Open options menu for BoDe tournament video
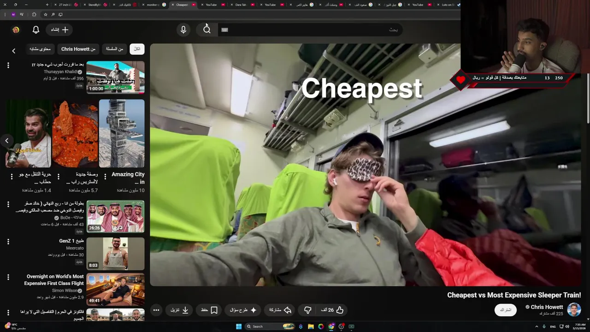Screen dimensions: 590x332 coord(8,204)
